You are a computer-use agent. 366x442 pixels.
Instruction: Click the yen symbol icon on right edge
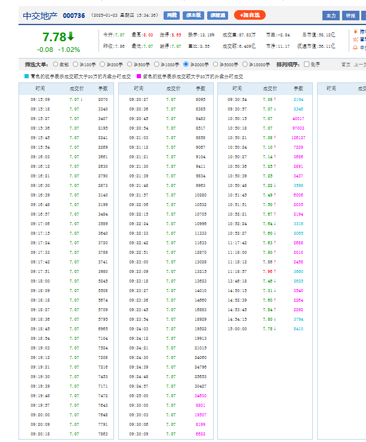point(356,31)
